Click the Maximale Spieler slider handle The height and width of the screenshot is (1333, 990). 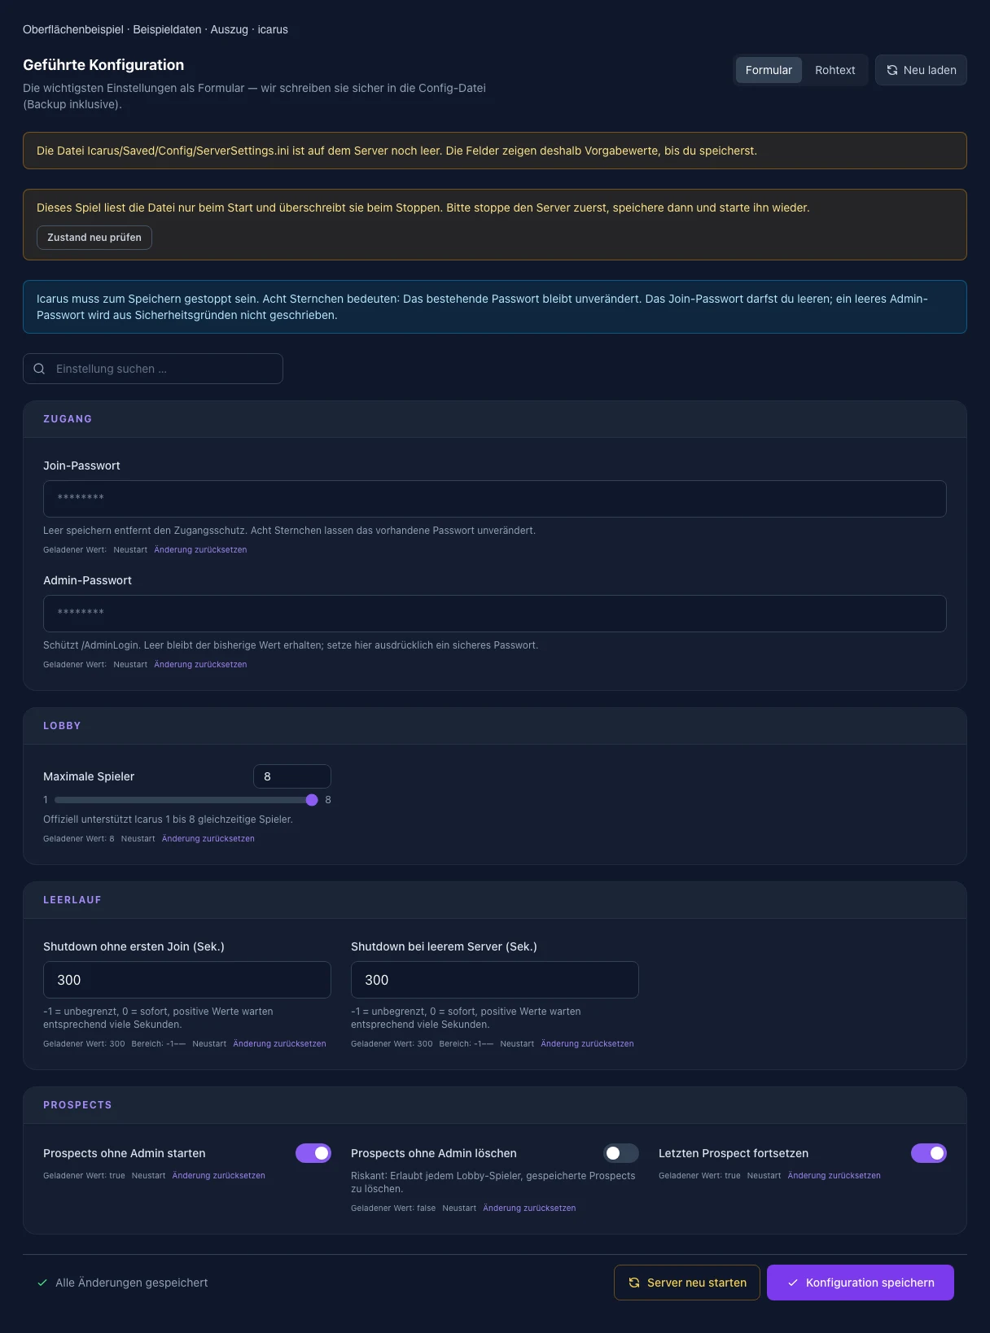coord(312,800)
